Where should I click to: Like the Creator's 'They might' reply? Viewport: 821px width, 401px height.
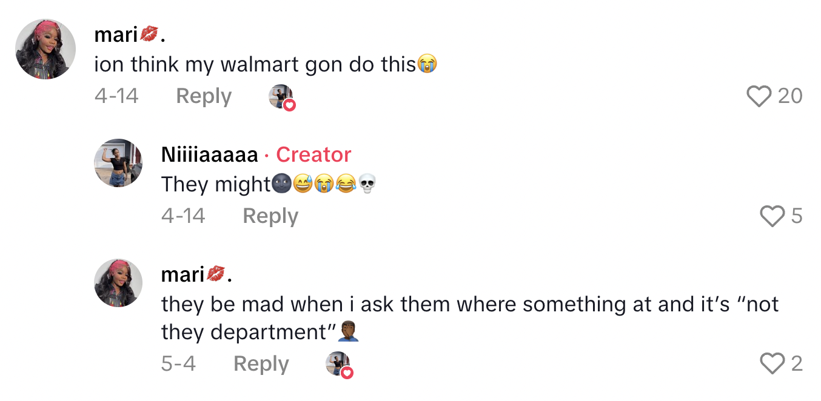772,216
